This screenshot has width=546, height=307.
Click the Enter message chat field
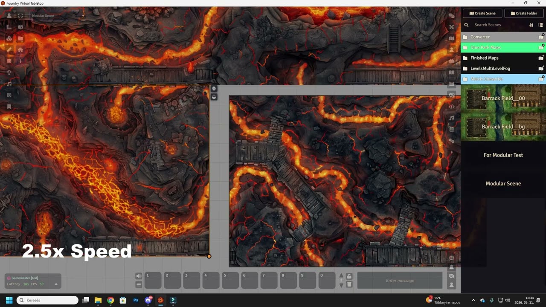coord(400,280)
